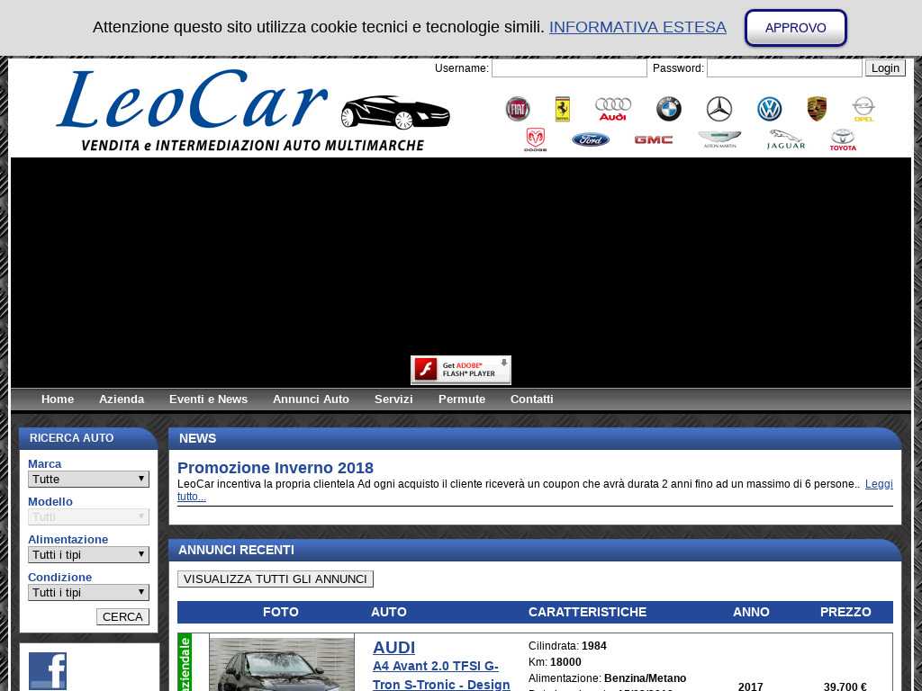This screenshot has width=922, height=691.
Task: Open the Annunci Auto menu item
Action: coord(311,399)
